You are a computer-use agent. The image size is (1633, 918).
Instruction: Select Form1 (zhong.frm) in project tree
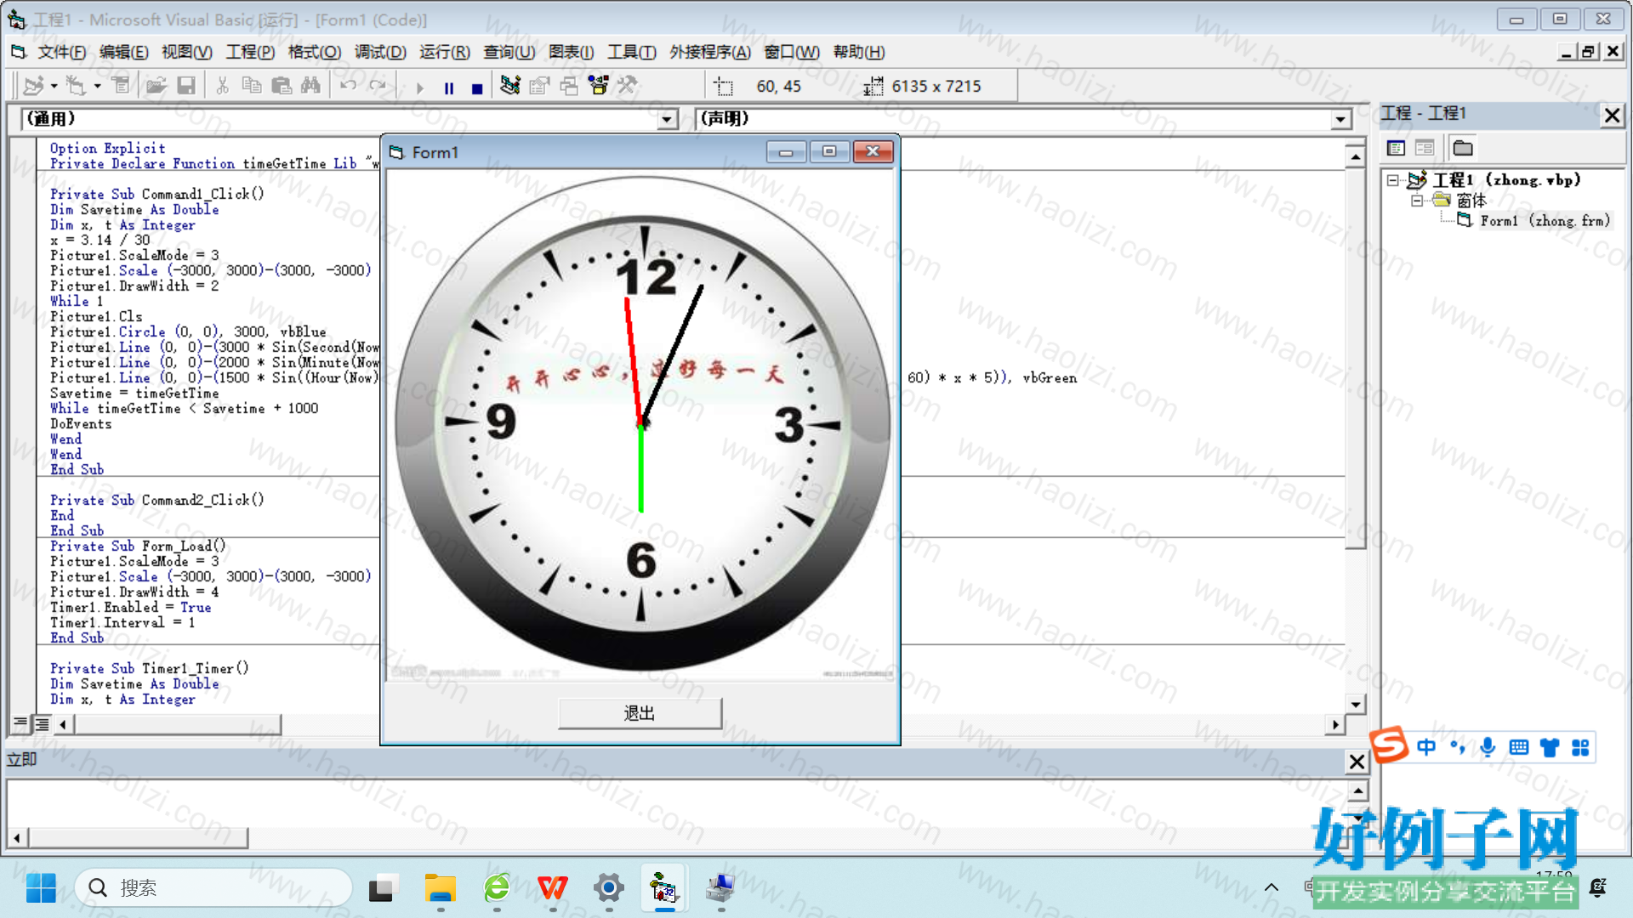point(1545,221)
